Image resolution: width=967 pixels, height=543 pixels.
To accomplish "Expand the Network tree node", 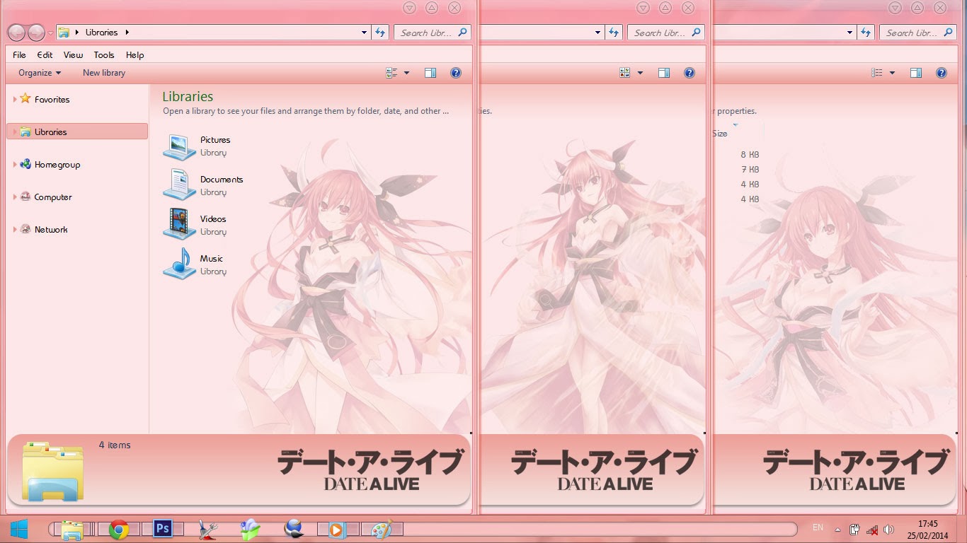I will point(15,229).
